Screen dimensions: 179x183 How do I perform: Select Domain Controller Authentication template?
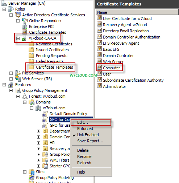point(132,37)
